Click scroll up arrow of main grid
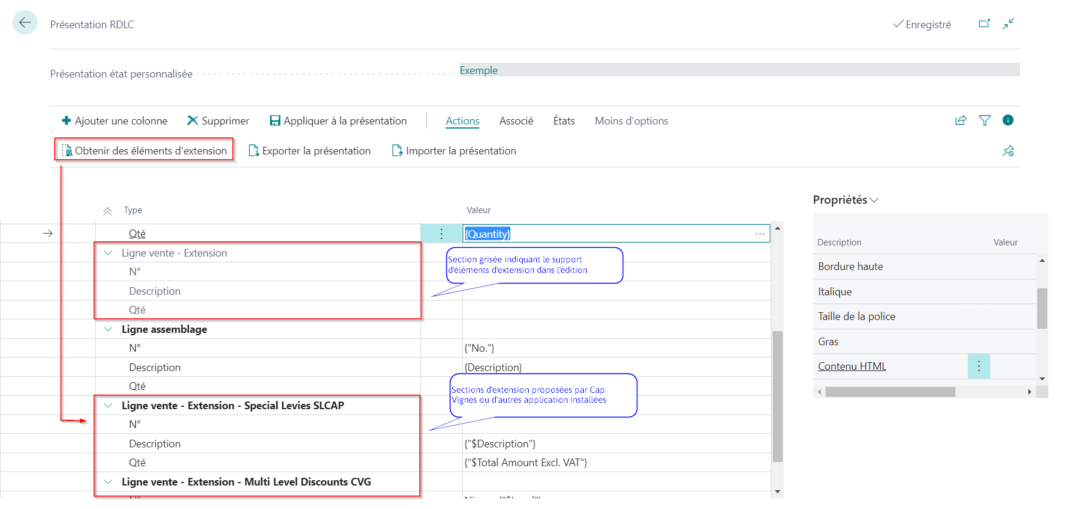1069x509 pixels. pos(777,228)
